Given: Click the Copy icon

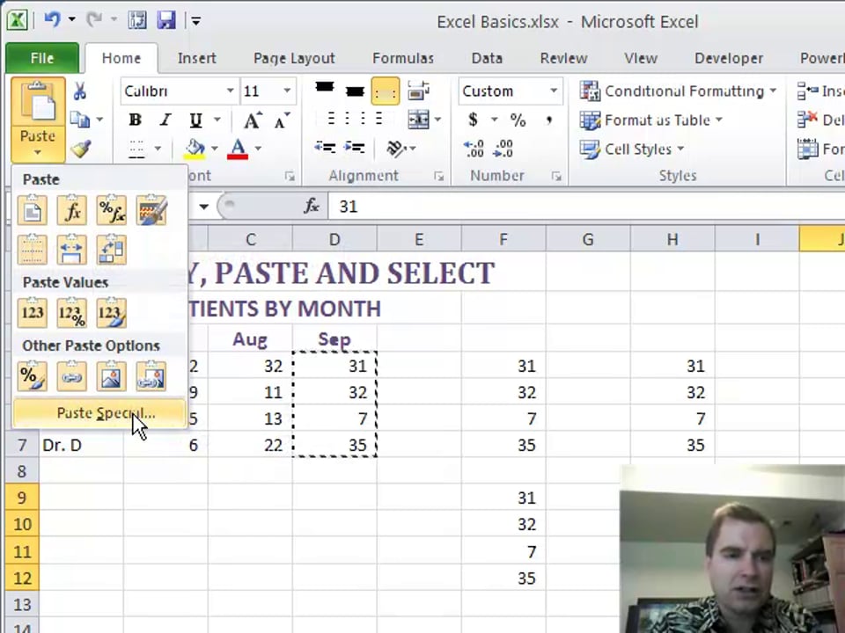Looking at the screenshot, I should (x=80, y=120).
